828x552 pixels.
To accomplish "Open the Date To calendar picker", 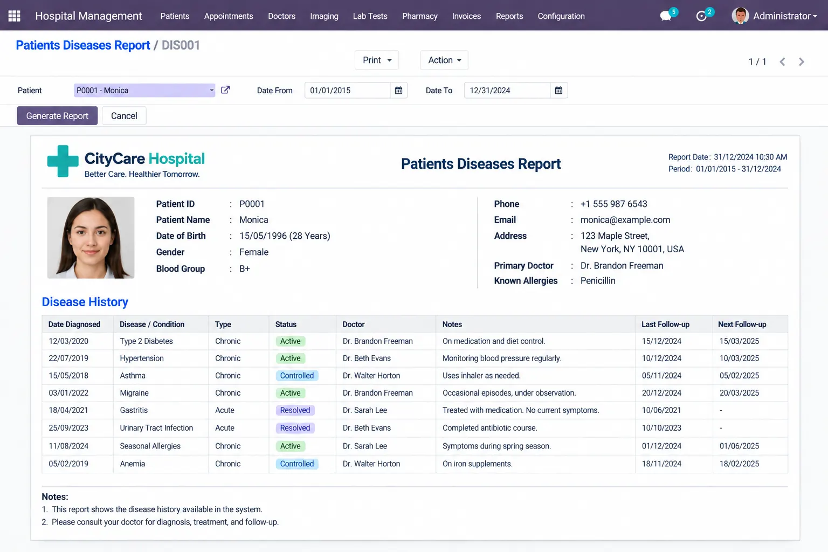I will (558, 91).
